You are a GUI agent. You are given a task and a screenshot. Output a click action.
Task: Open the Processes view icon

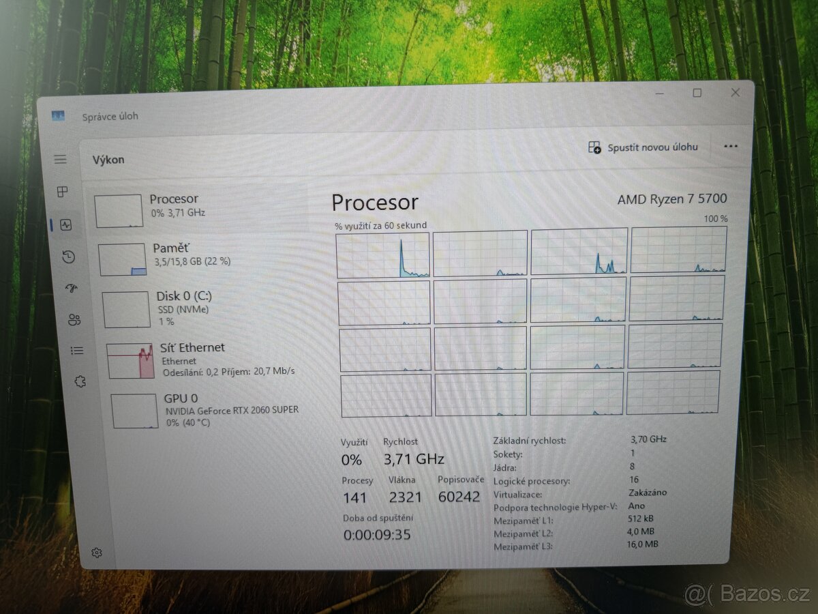(x=61, y=192)
